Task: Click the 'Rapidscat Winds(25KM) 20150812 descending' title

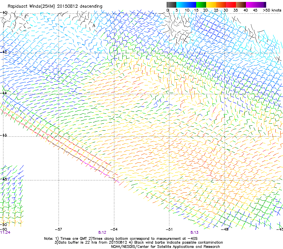Action: point(55,7)
